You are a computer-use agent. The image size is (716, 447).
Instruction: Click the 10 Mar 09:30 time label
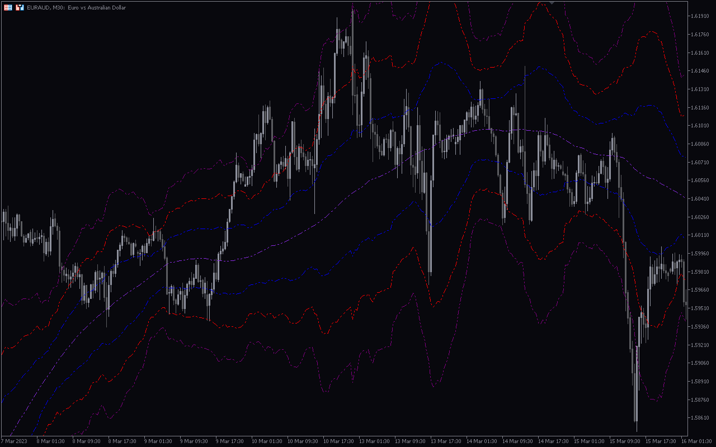(303, 441)
